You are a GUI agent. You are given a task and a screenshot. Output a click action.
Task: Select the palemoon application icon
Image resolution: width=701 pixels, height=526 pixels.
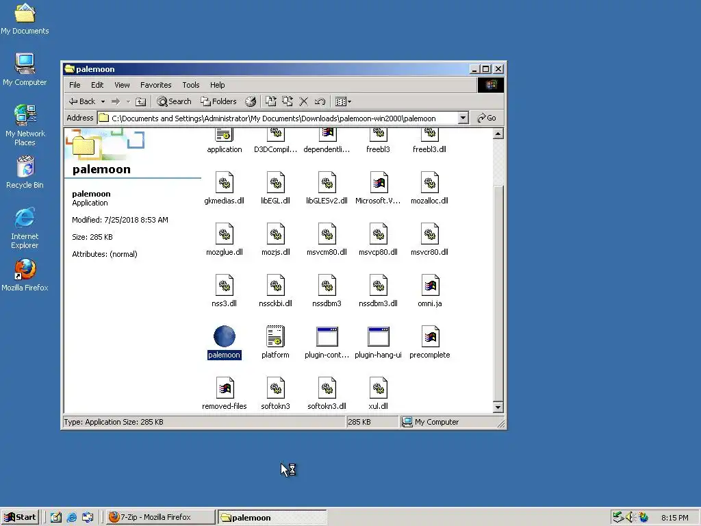click(224, 336)
